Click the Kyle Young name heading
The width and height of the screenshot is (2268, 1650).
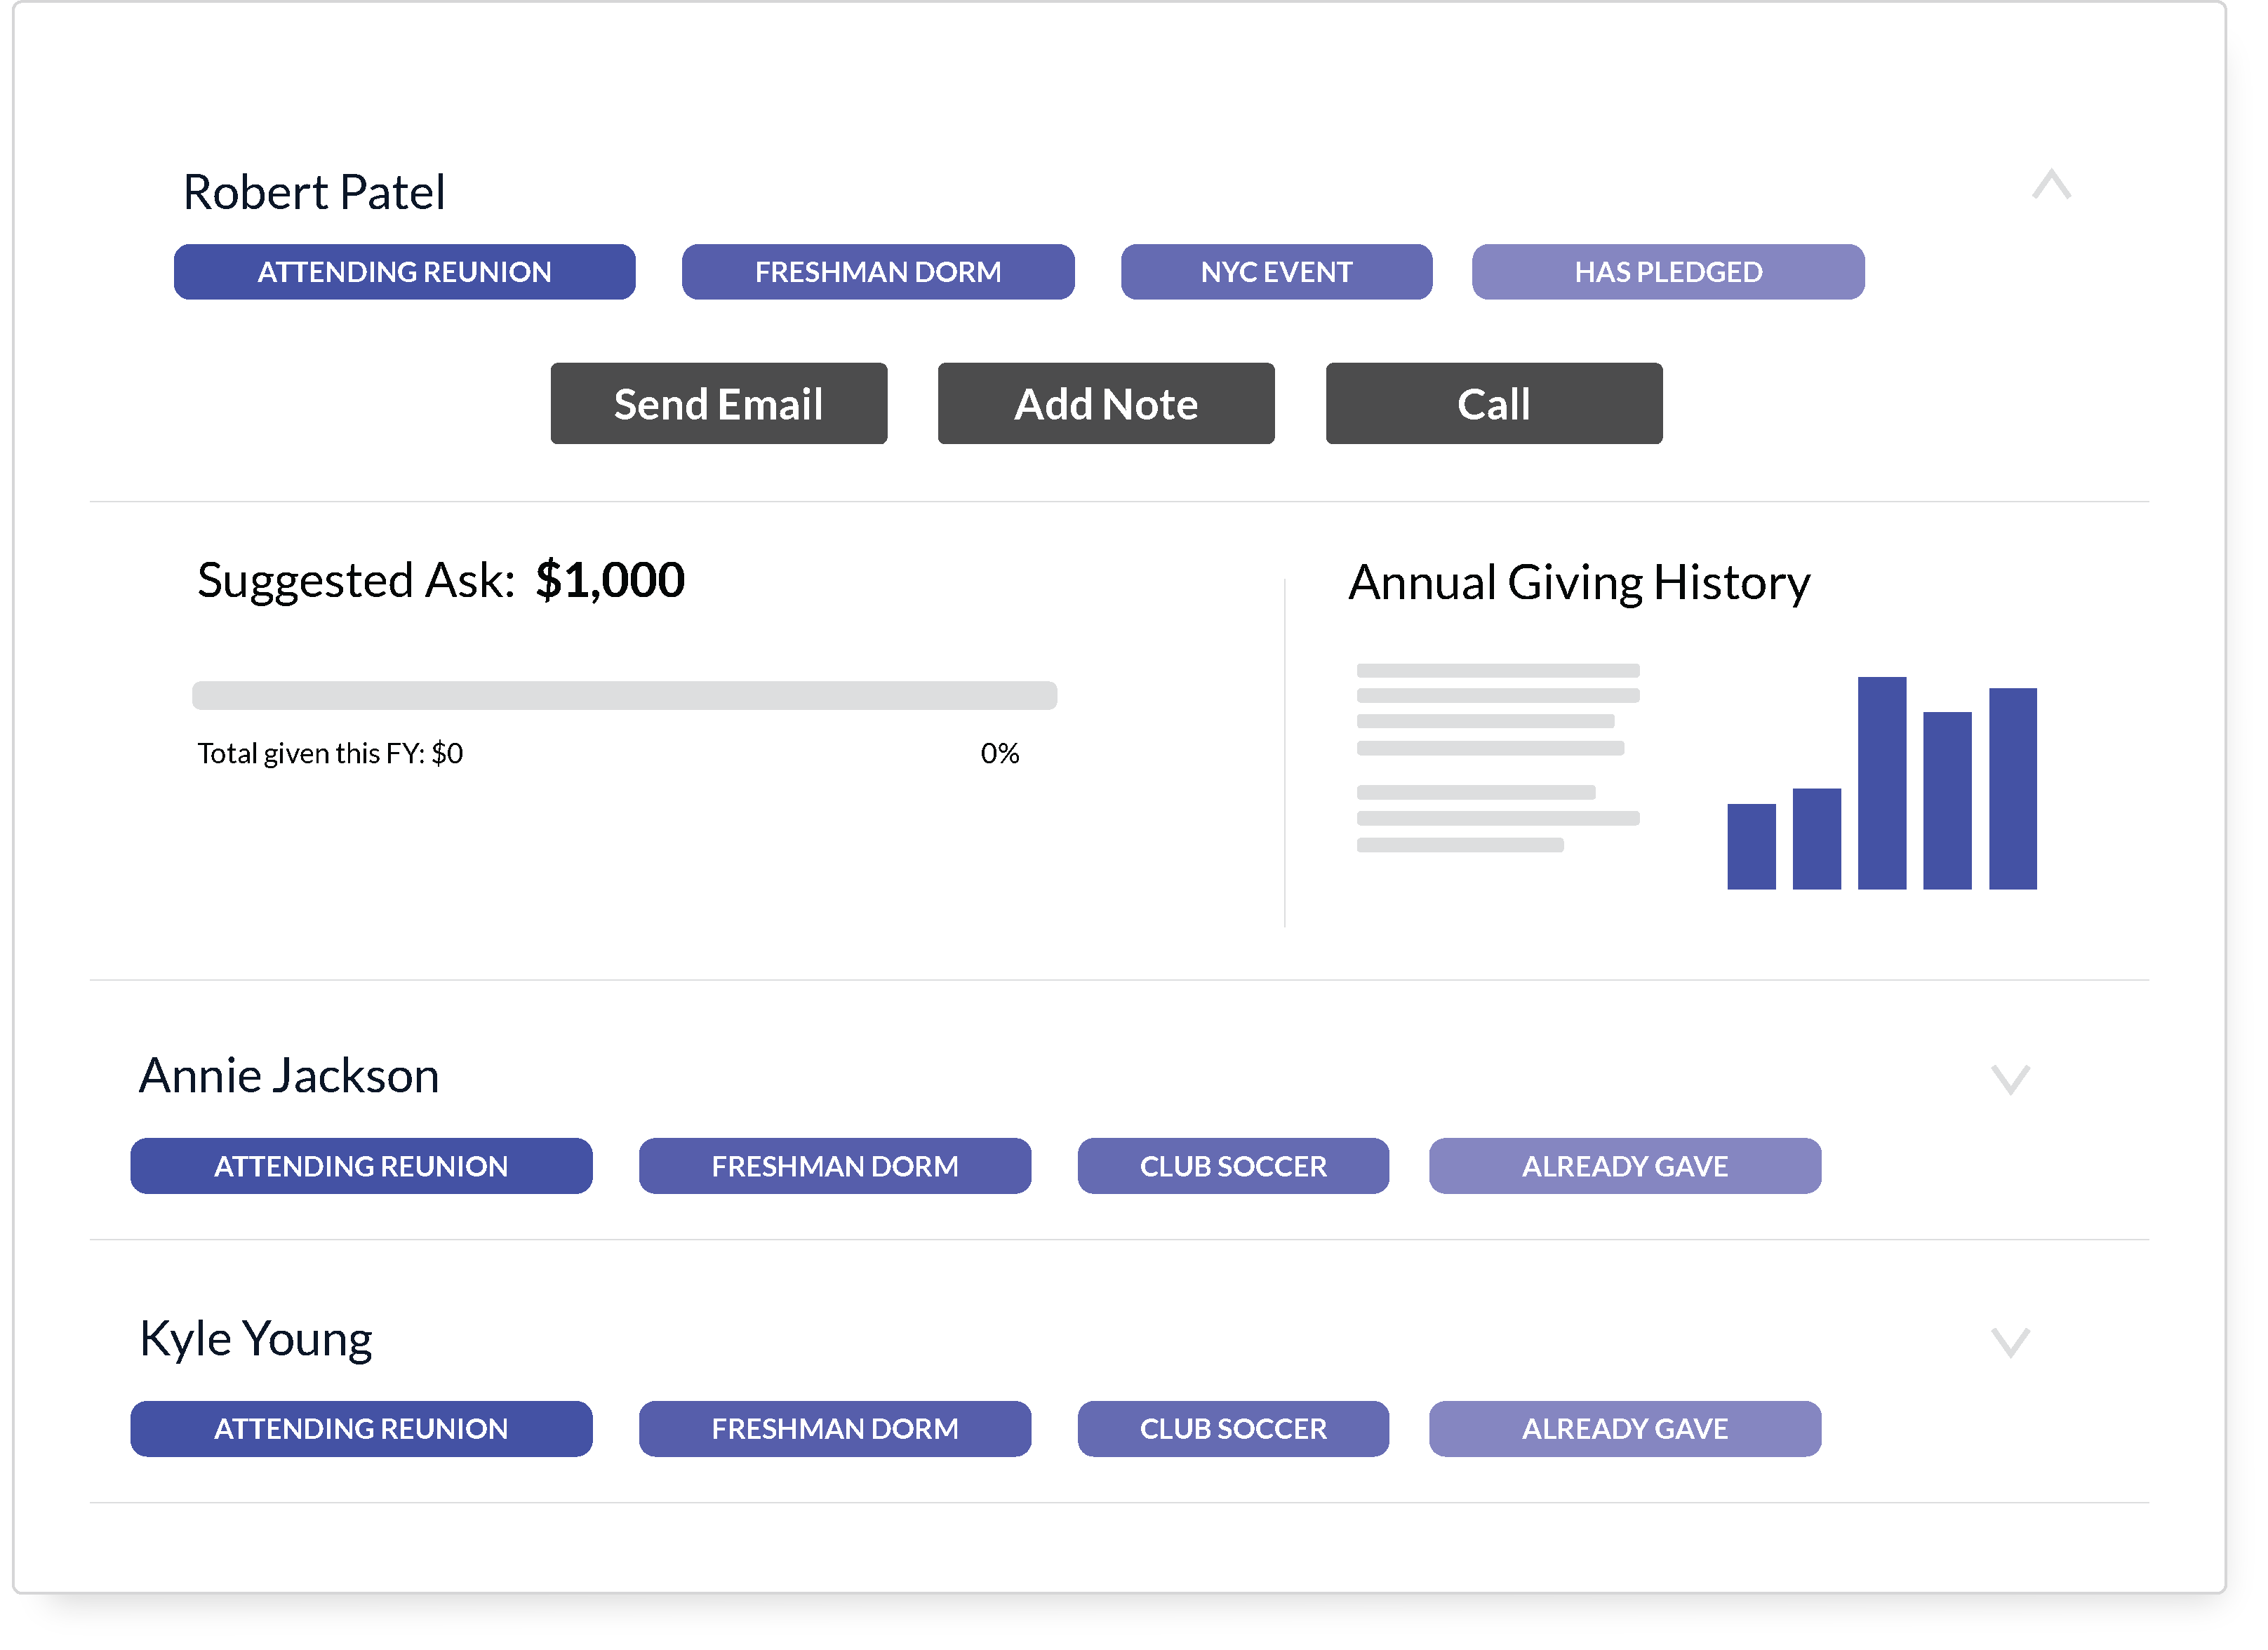(x=256, y=1340)
